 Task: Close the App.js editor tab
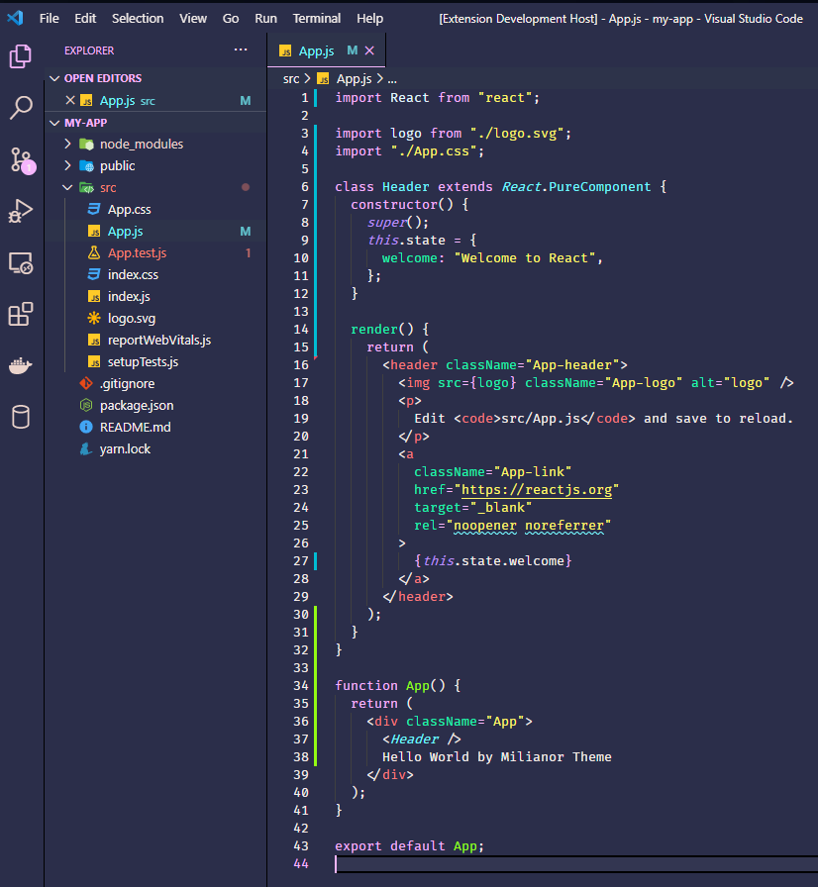pyautogui.click(x=369, y=50)
